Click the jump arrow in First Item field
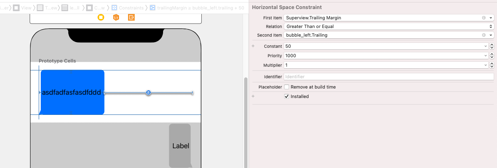Viewport: 497px width, 168px height. click(484, 18)
